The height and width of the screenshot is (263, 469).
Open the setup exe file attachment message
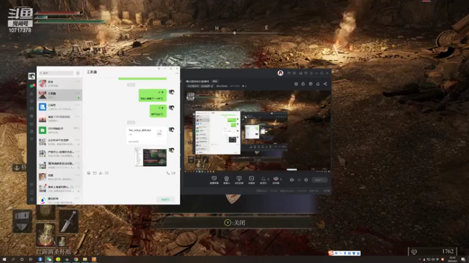[145, 136]
